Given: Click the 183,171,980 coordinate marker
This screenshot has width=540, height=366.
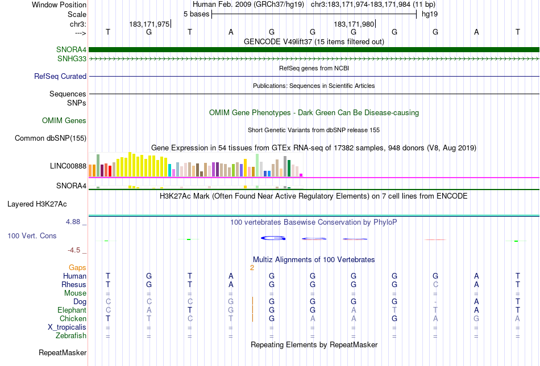Looking at the screenshot, I should tap(354, 24).
